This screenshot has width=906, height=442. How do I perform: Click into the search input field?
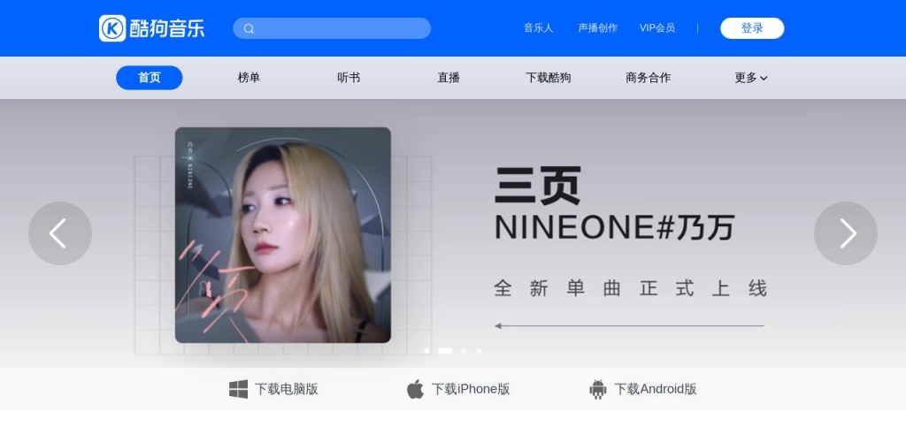pos(332,28)
